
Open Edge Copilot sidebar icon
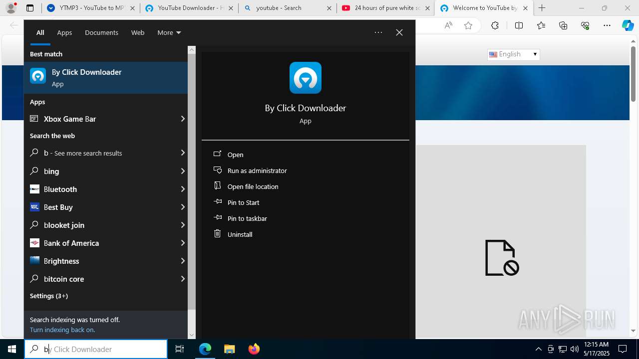click(628, 25)
